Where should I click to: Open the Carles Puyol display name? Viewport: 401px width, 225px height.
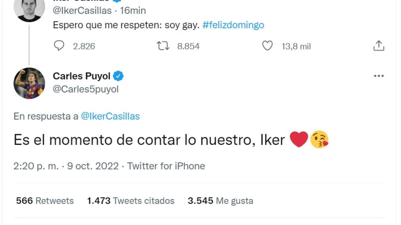81,76
